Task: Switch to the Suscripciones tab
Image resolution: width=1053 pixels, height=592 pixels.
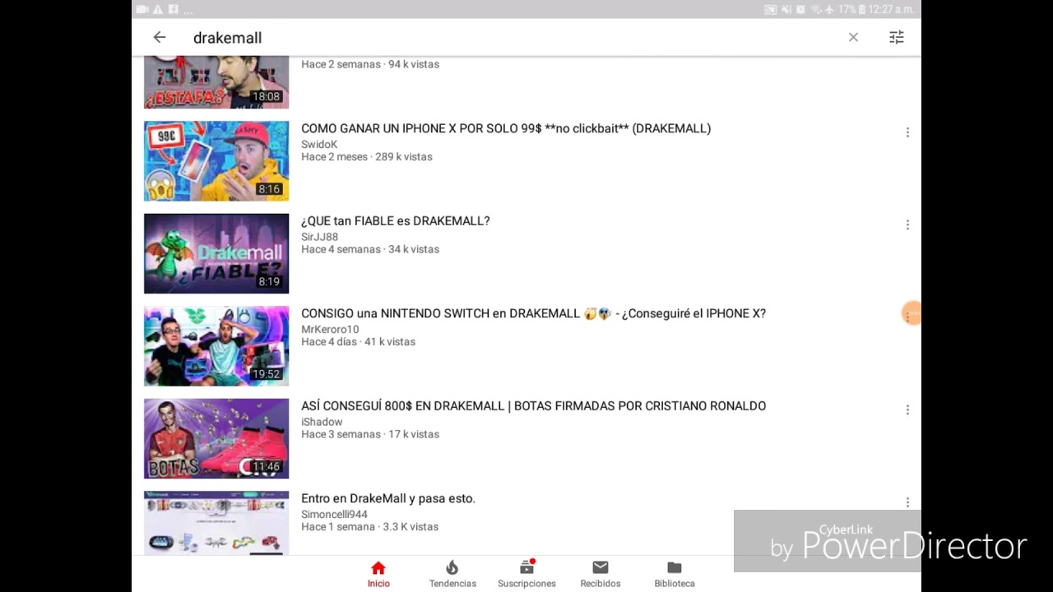Action: point(526,574)
